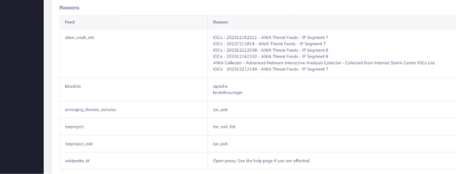Screen dimensions: 456x174
Task: Sort by the Feed column header
Action: 70,22
